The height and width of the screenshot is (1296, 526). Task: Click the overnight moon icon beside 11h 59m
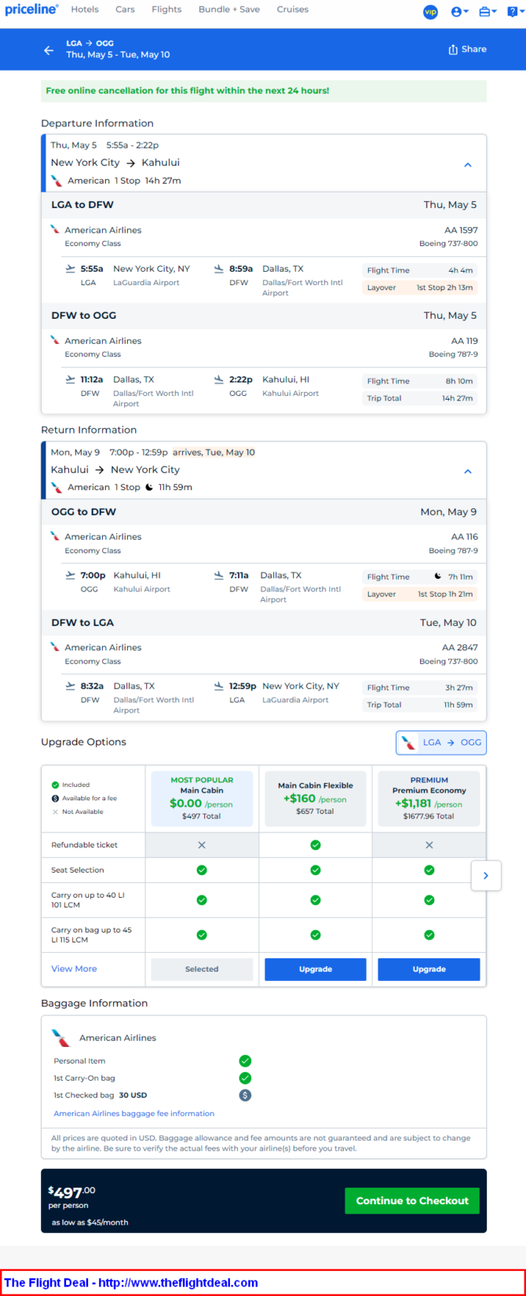149,487
